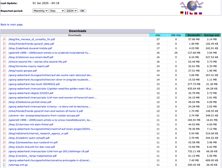Click the archive icon for sitemap.xml.gz

tap(4, 165)
